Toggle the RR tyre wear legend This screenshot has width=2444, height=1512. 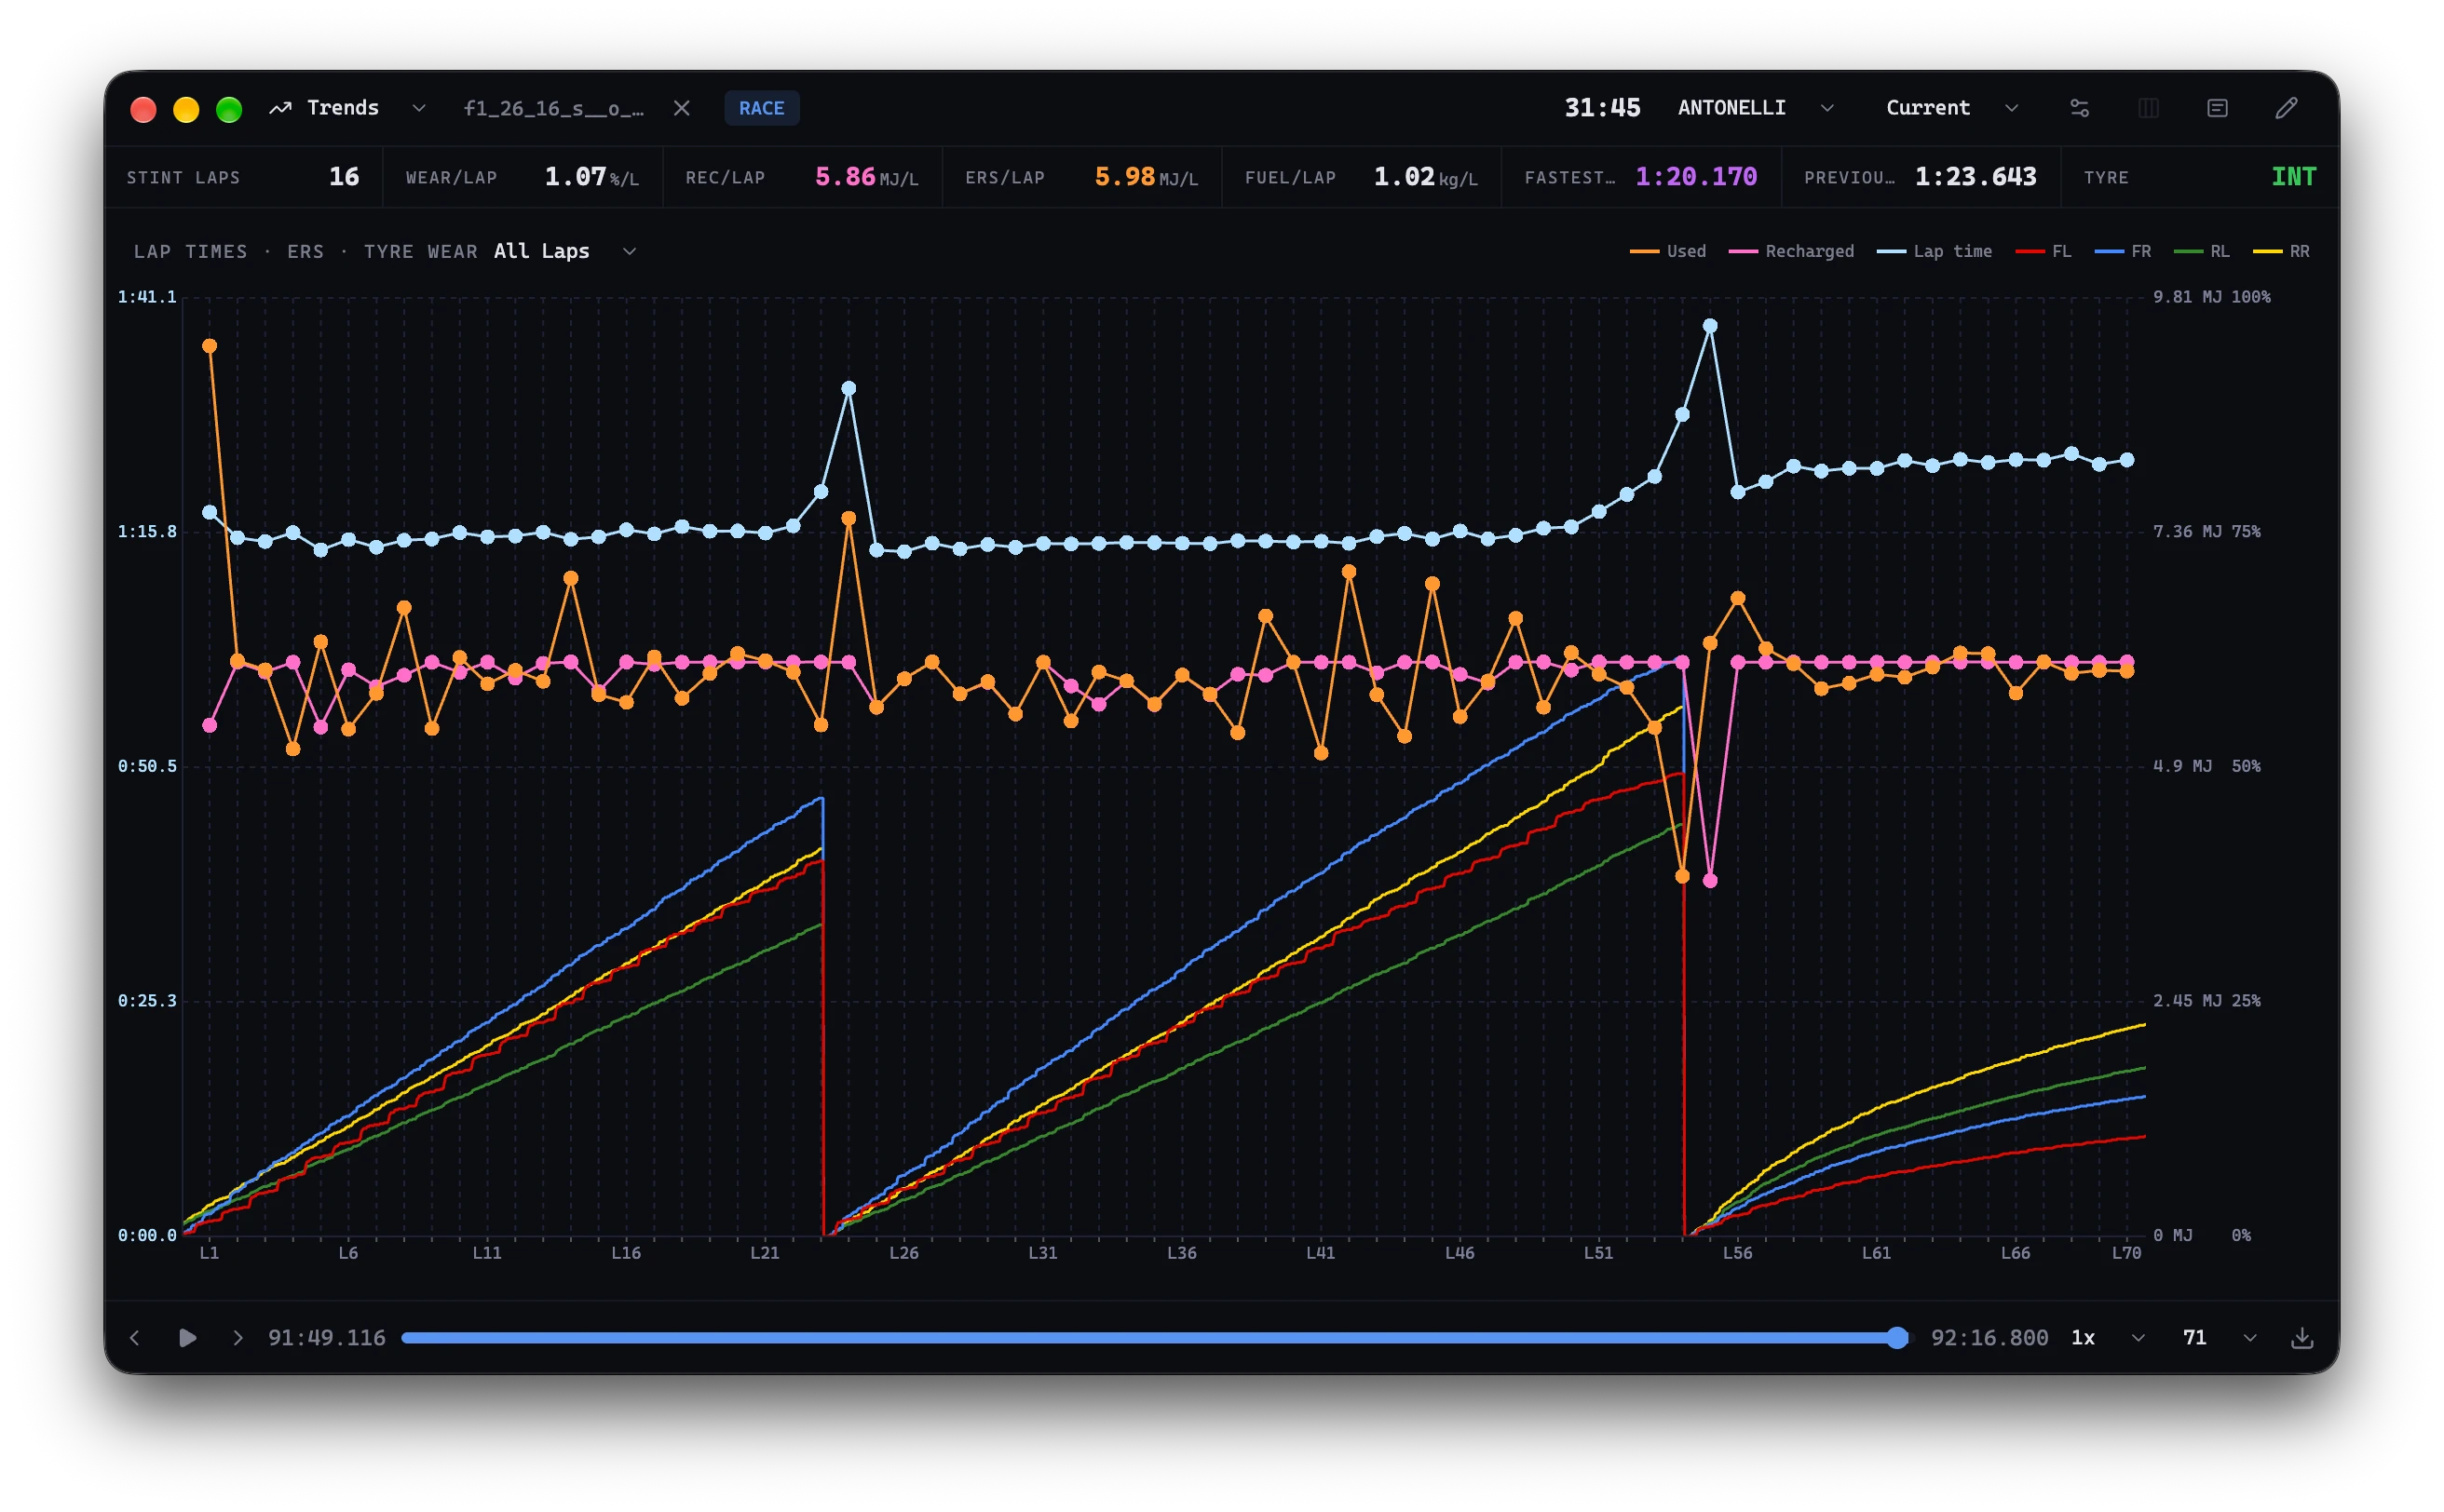click(x=2280, y=251)
